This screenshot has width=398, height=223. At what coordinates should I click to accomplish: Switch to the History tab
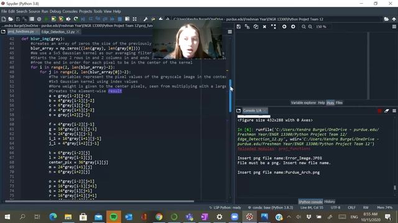(x=330, y=201)
